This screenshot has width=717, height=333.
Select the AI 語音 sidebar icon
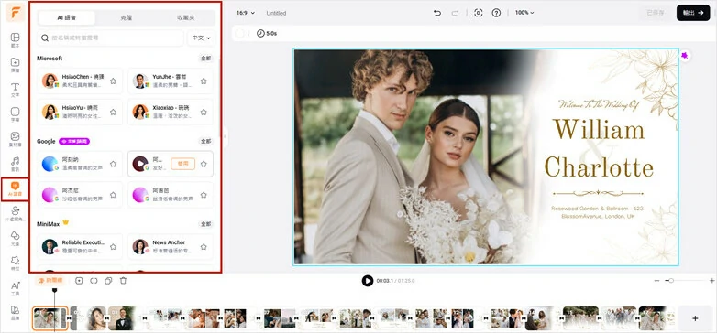point(15,188)
